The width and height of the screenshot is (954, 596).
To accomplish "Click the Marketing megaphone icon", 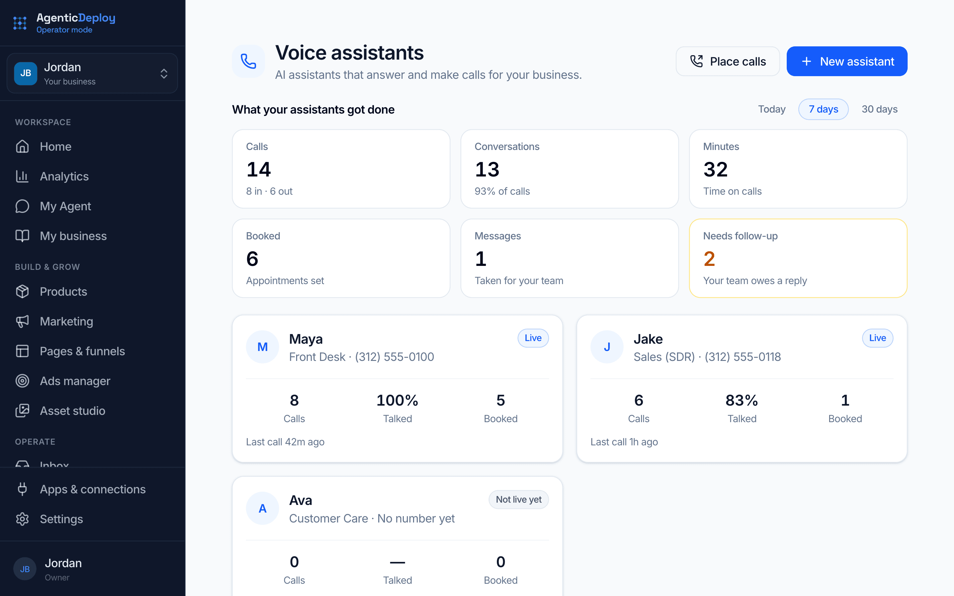I will (23, 321).
